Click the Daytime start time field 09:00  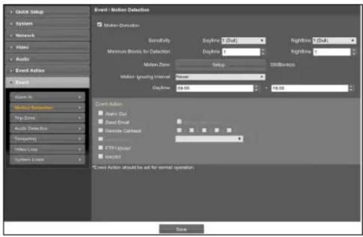point(215,88)
